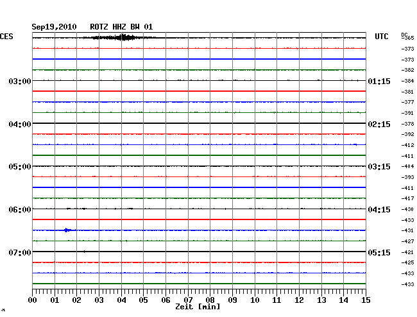Select the 04:00 local time label

(20, 124)
